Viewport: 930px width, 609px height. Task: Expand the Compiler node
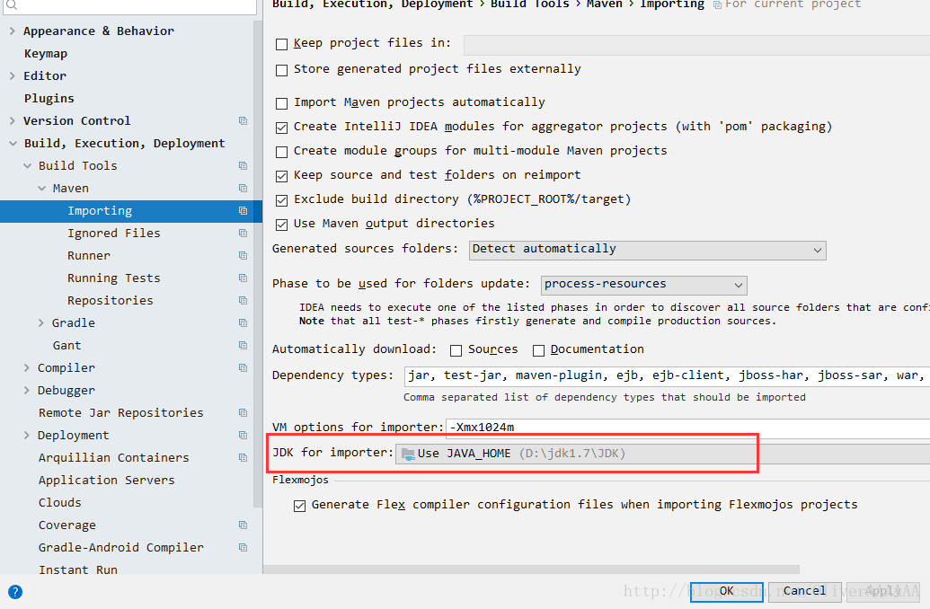click(27, 368)
